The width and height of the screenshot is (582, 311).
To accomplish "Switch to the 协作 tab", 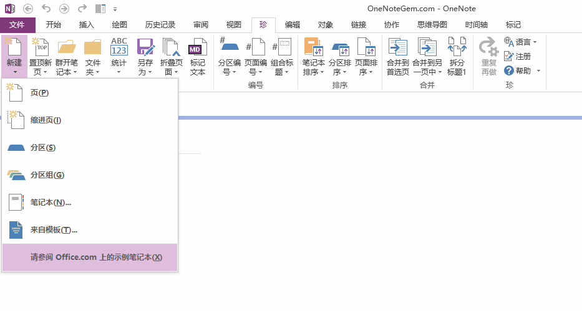I will click(392, 25).
